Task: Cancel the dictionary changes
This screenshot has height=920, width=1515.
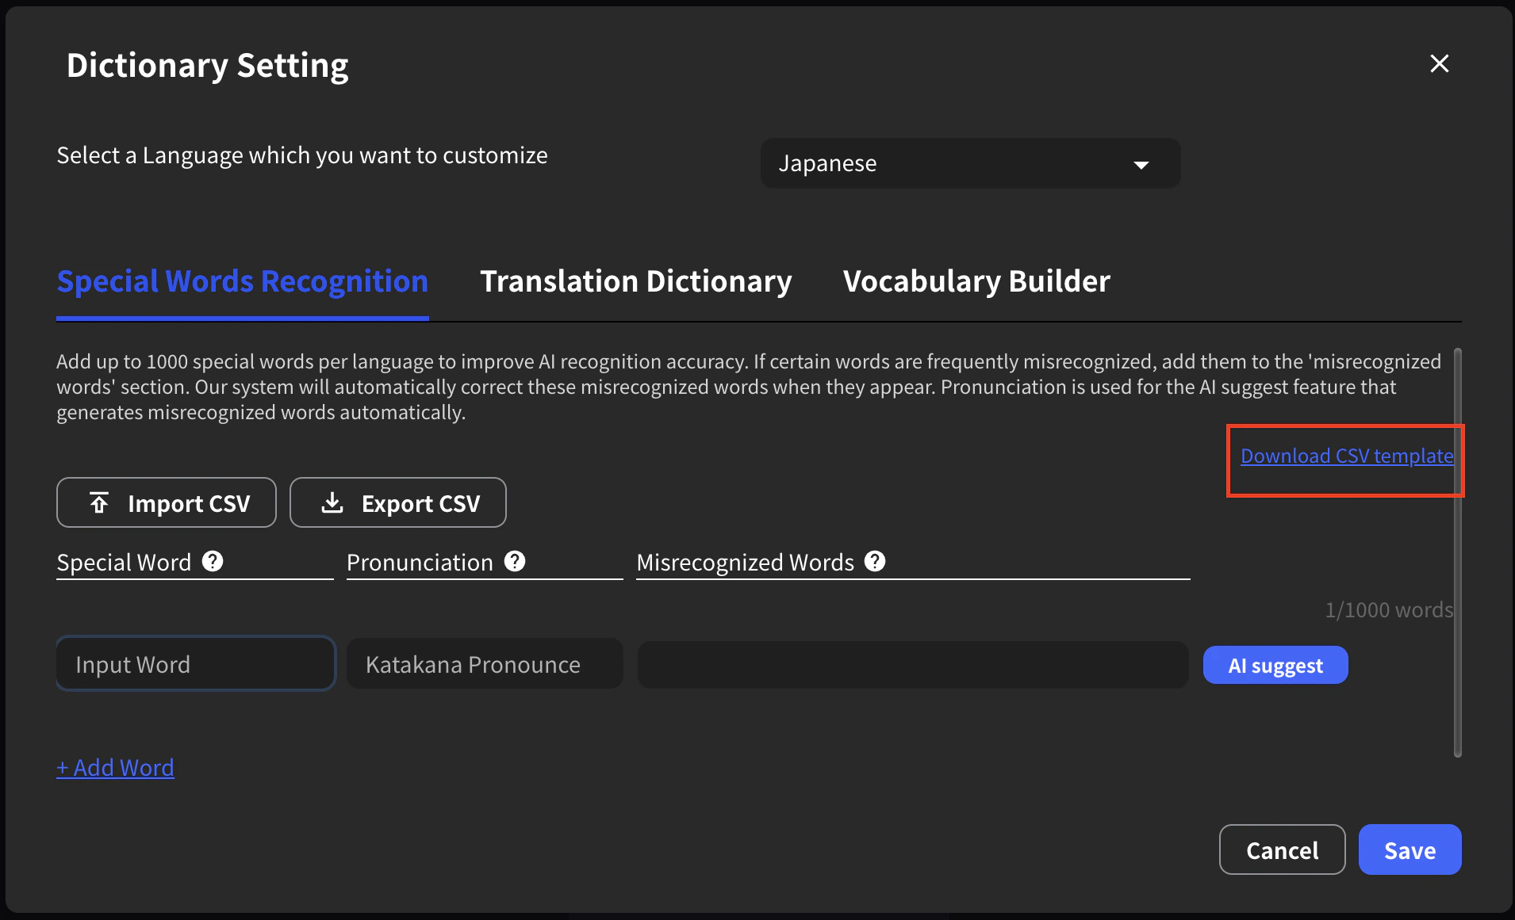Action: (x=1282, y=850)
